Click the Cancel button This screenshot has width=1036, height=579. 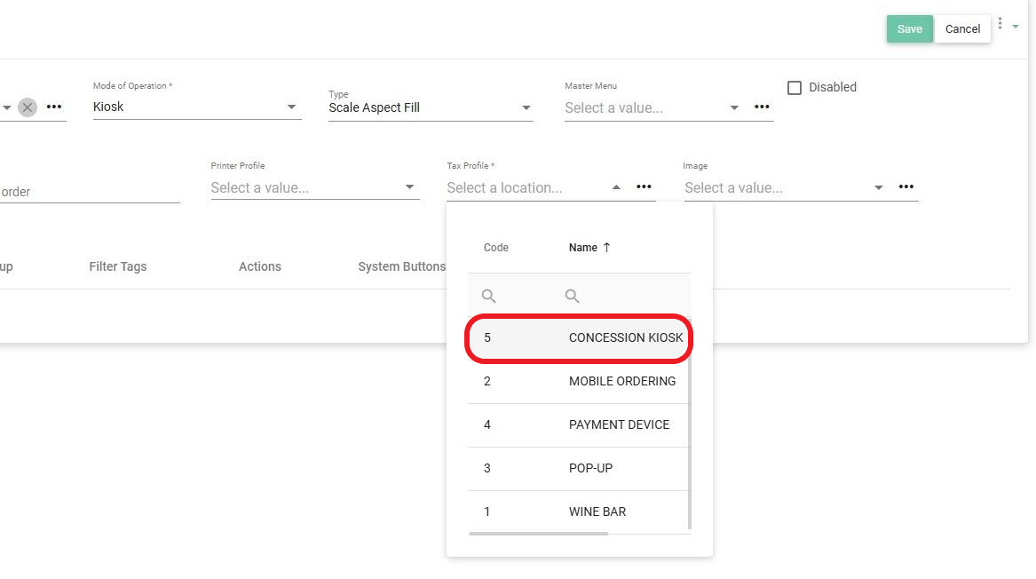click(962, 28)
